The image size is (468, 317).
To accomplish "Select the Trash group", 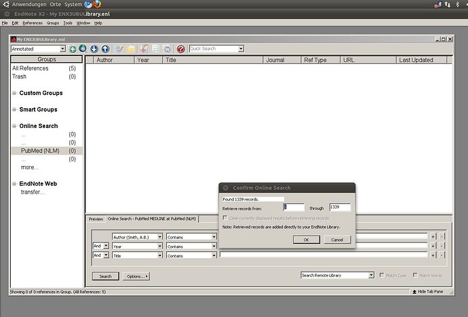I will coord(44,77).
